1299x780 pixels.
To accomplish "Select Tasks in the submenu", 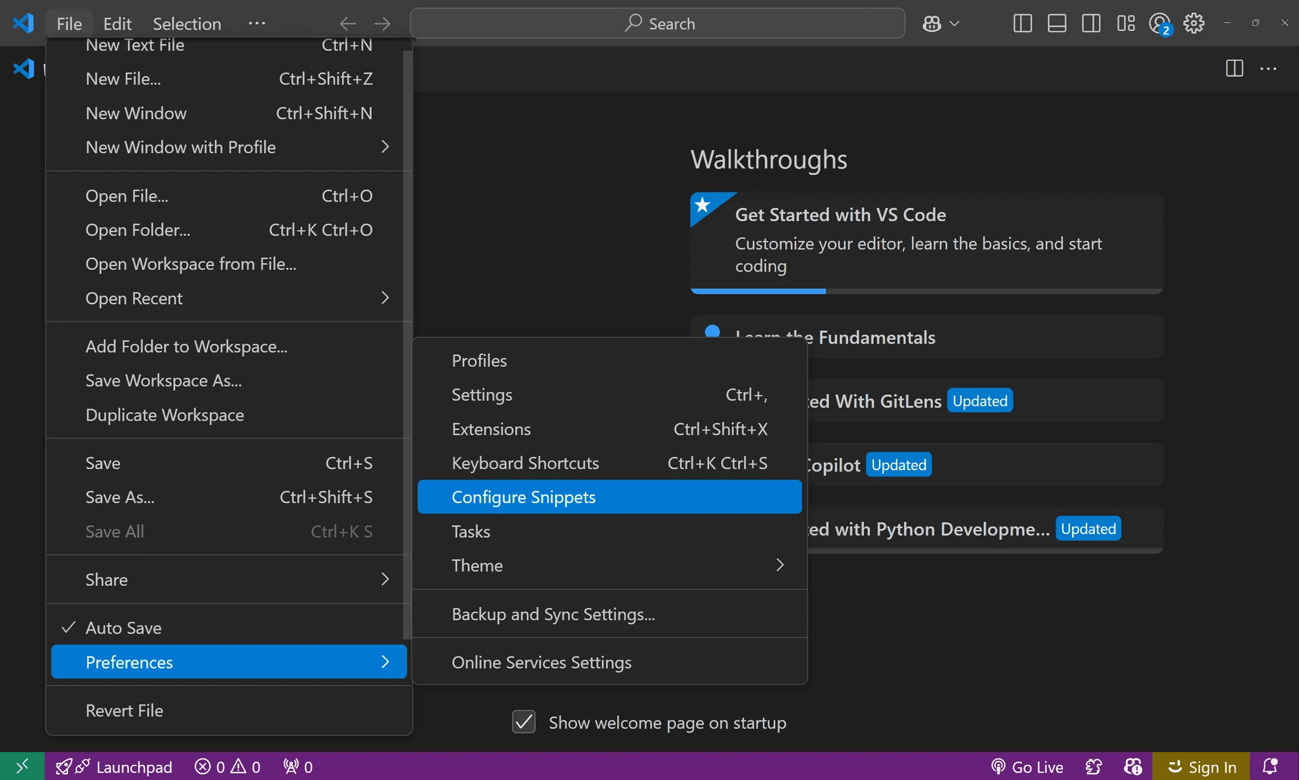I will pyautogui.click(x=610, y=531).
